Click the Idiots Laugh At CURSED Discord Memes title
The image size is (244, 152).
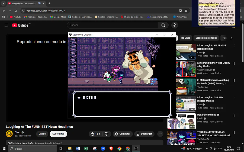(210, 99)
